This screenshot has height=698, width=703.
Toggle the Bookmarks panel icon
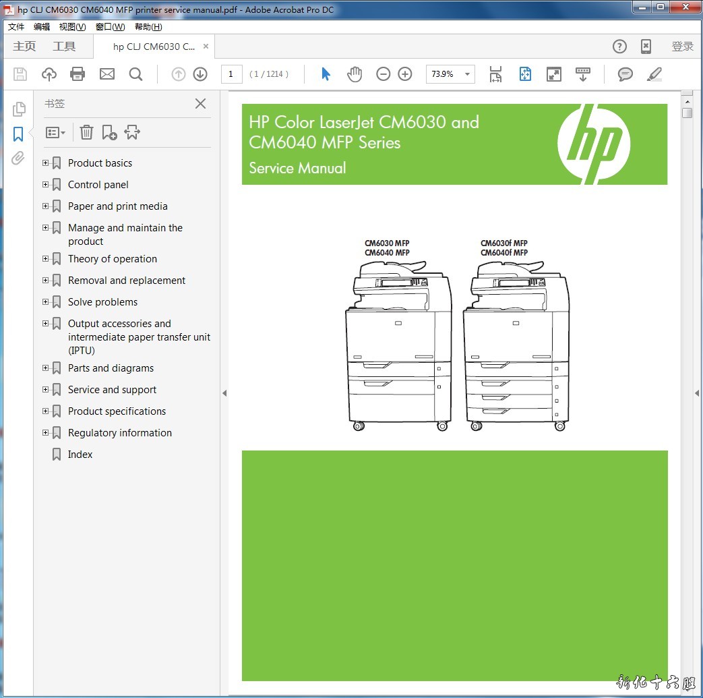[x=18, y=134]
